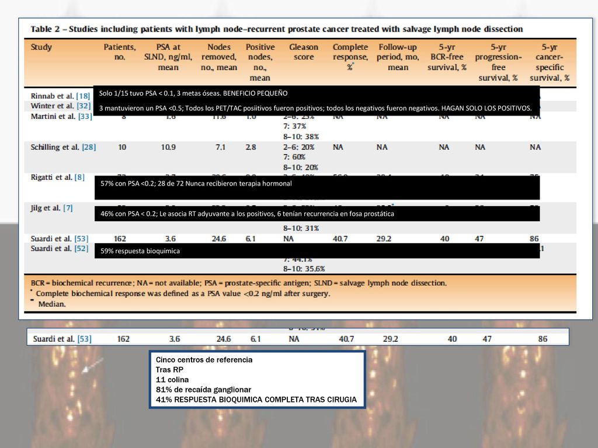Select the '5-yr BCR-free survival, %' header

pyautogui.click(x=447, y=57)
